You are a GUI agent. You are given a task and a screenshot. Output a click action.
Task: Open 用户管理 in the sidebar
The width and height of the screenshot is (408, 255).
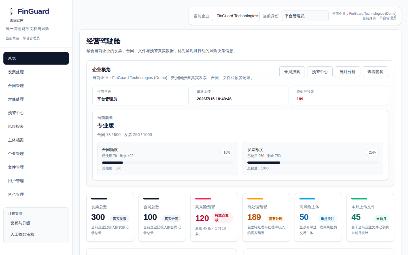36,181
